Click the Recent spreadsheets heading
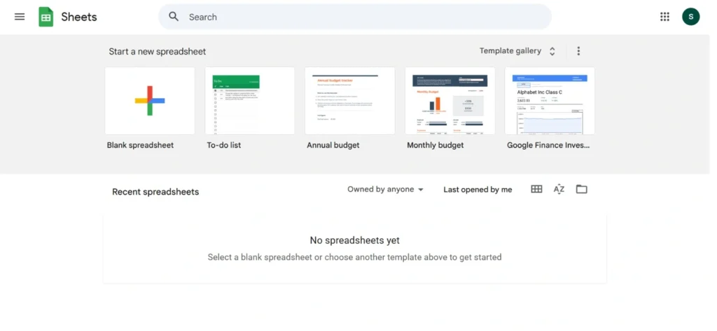This screenshot has width=717, height=331. (155, 192)
